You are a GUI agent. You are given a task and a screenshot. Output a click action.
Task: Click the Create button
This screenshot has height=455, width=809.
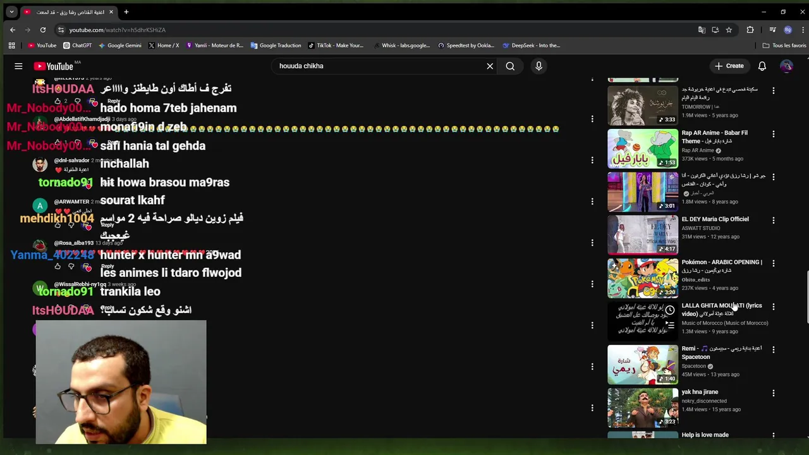tap(729, 66)
